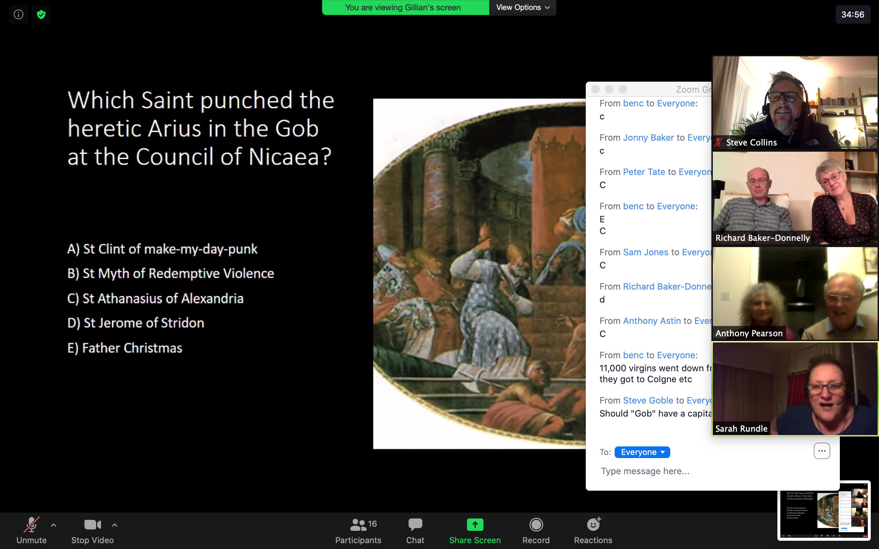This screenshot has height=549, width=879.
Task: Select Steve Collins video tile
Action: click(x=795, y=102)
